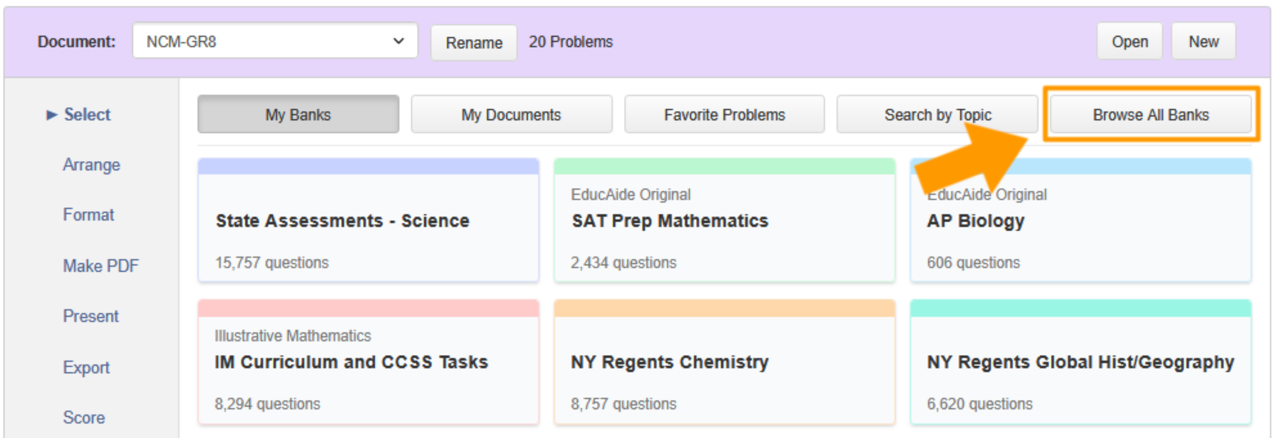Open the Document name dropdown

(275, 41)
